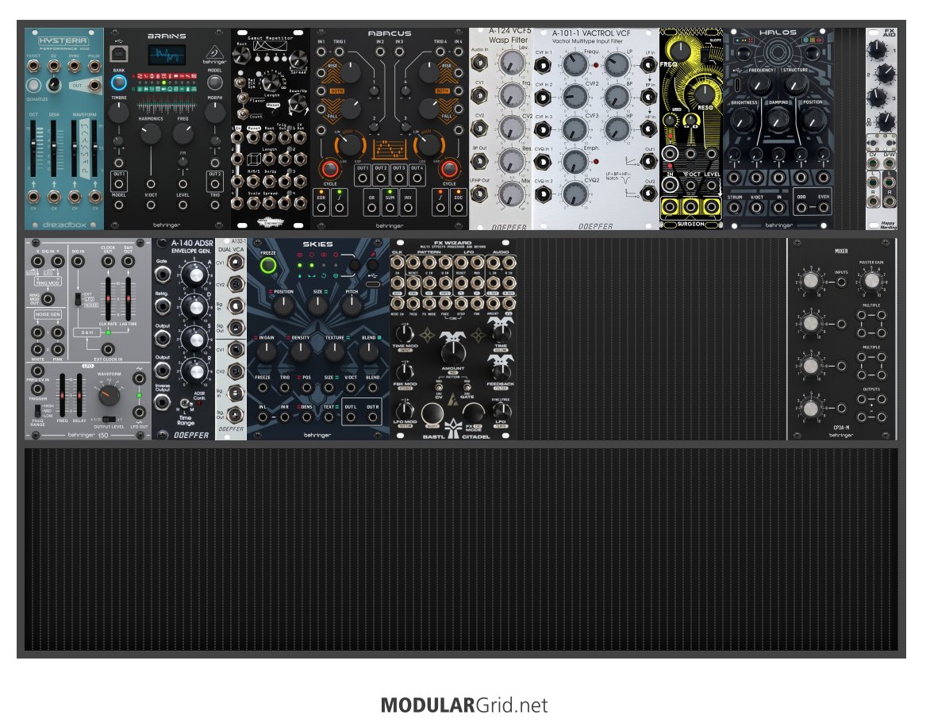
Task: Click the RING MOD OUT jack
Action: [48, 300]
